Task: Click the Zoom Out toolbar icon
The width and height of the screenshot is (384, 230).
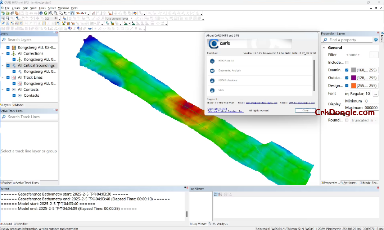Action: click(55, 13)
